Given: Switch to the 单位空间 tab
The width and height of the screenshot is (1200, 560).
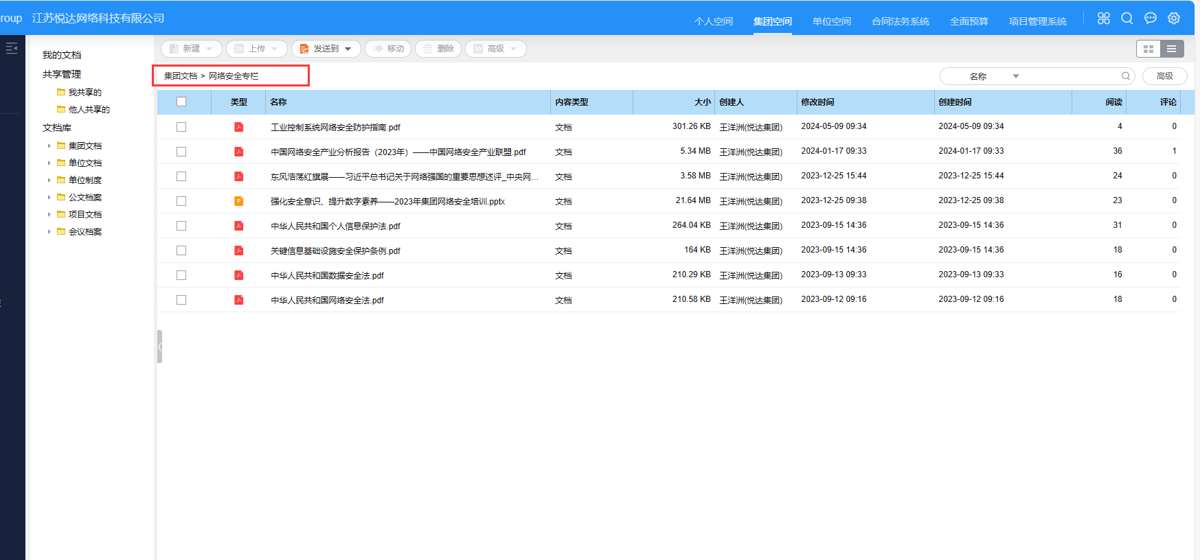Looking at the screenshot, I should point(831,21).
